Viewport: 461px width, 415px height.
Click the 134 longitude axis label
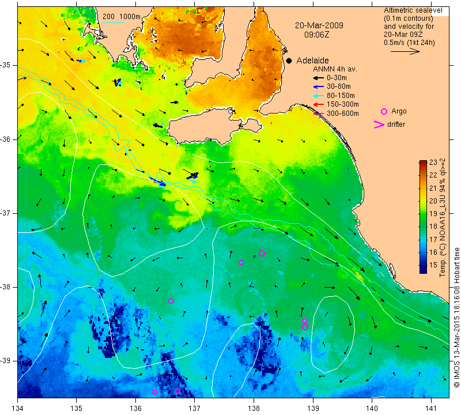(18, 408)
